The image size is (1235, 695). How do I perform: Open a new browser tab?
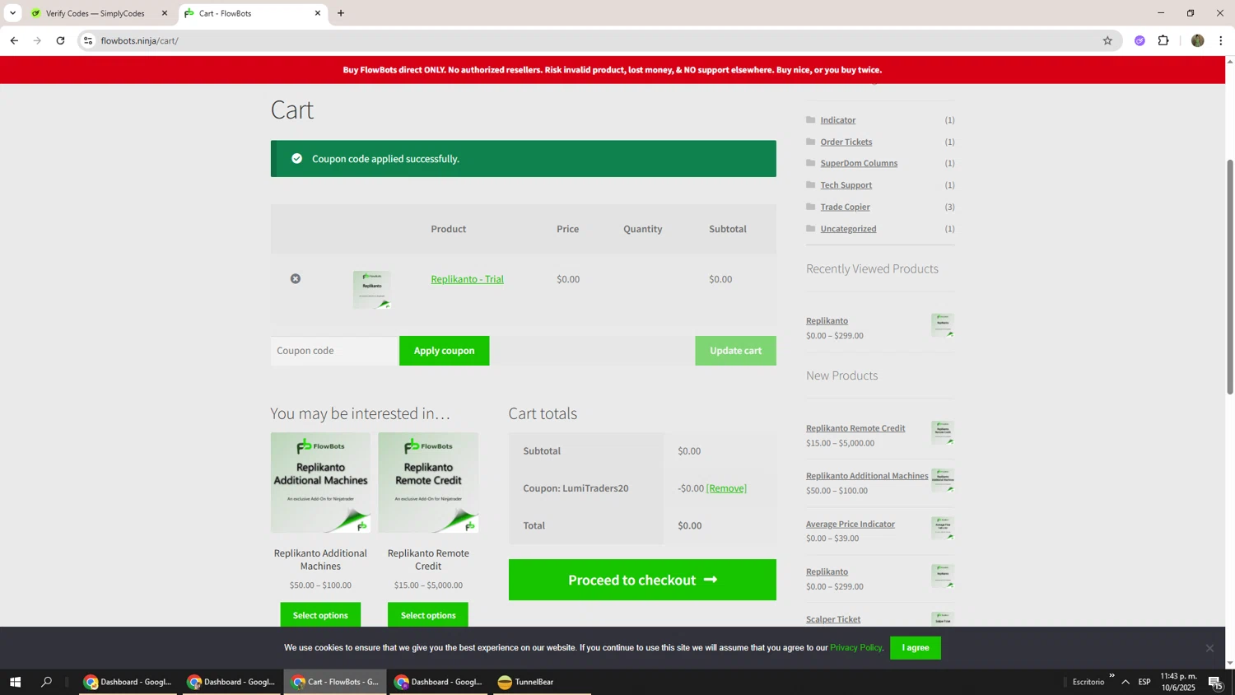tap(341, 13)
